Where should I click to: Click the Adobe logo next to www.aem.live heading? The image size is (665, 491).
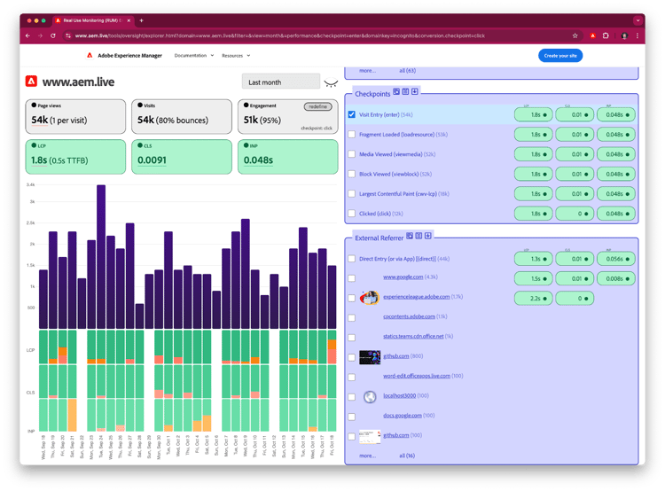tap(31, 81)
